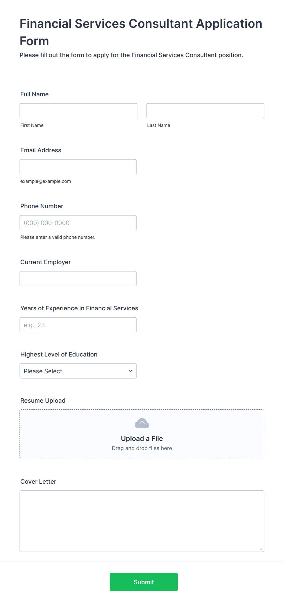This screenshot has height=606, width=284.
Task: Click inside the Cover Letter text area
Action: (142, 521)
